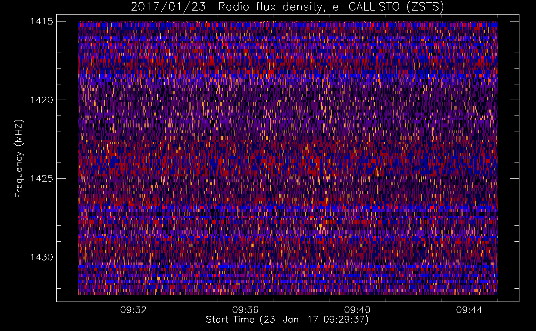Click the 09:32 time tick label

[x=134, y=310]
